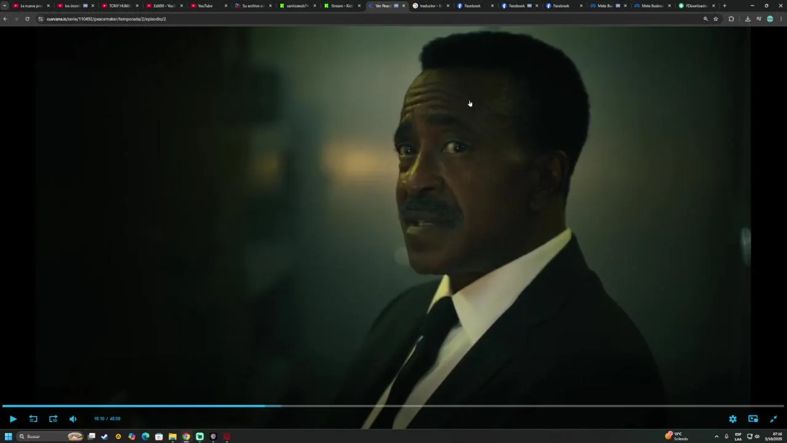Go back to previous page
This screenshot has width=787, height=443.
point(5,19)
